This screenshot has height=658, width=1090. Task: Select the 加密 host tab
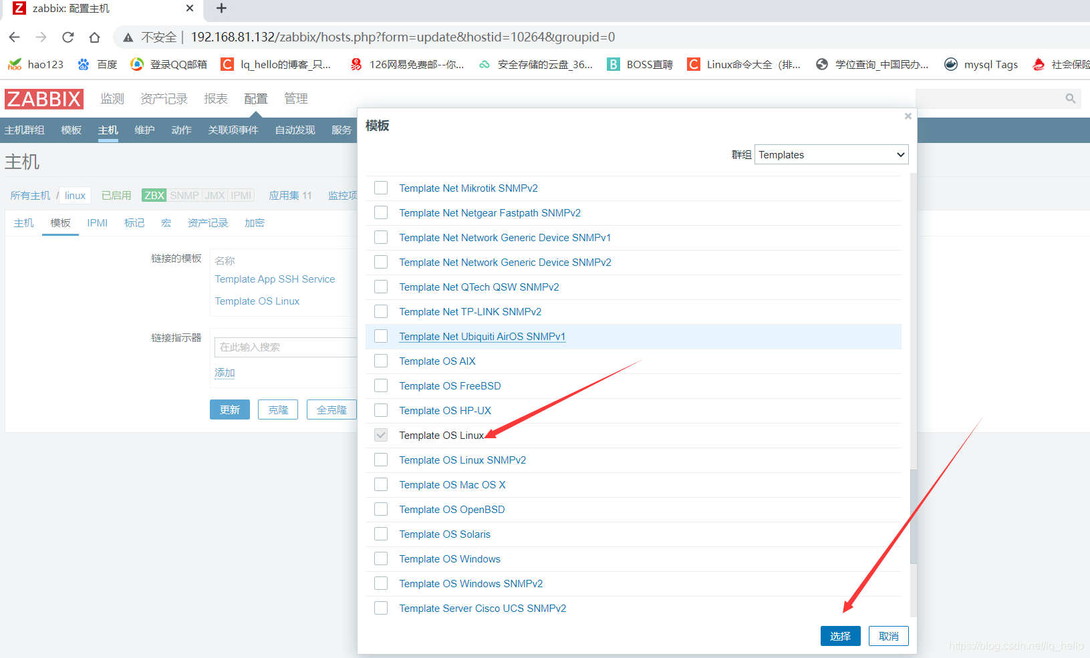coord(255,223)
